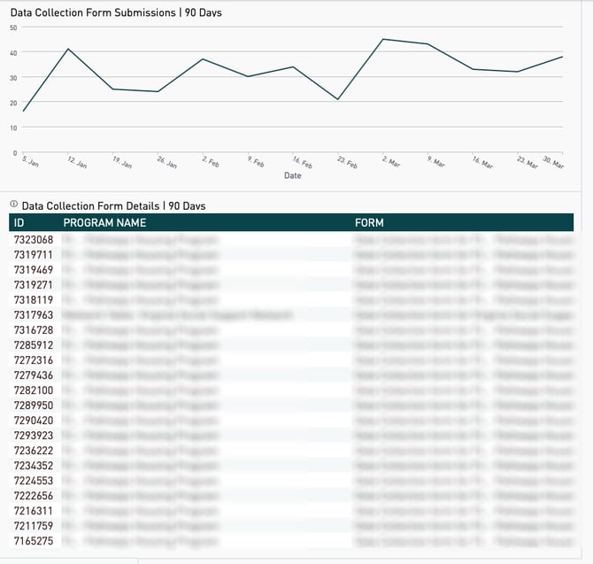The image size is (593, 564).
Task: Click the last row, ID 7165275
Action: pyautogui.click(x=34, y=541)
